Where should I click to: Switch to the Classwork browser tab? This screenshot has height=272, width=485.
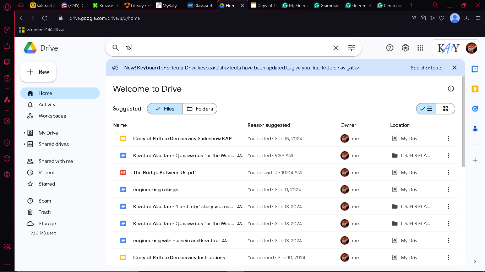[201, 5]
